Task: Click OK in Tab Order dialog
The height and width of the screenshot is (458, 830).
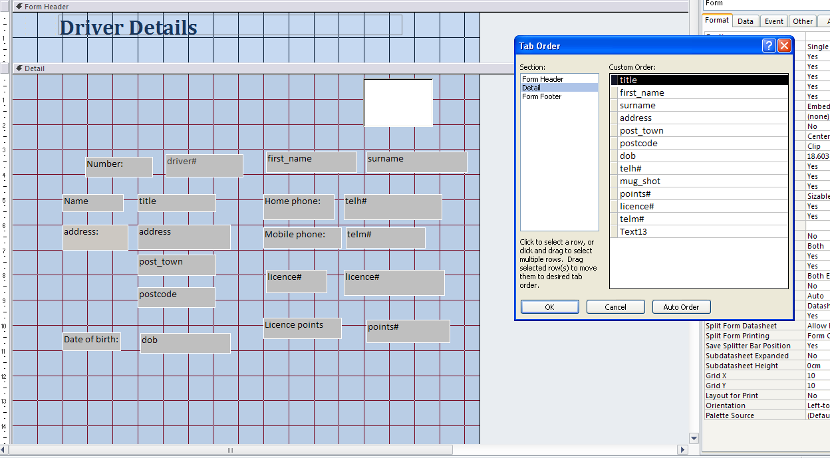Action: (549, 307)
